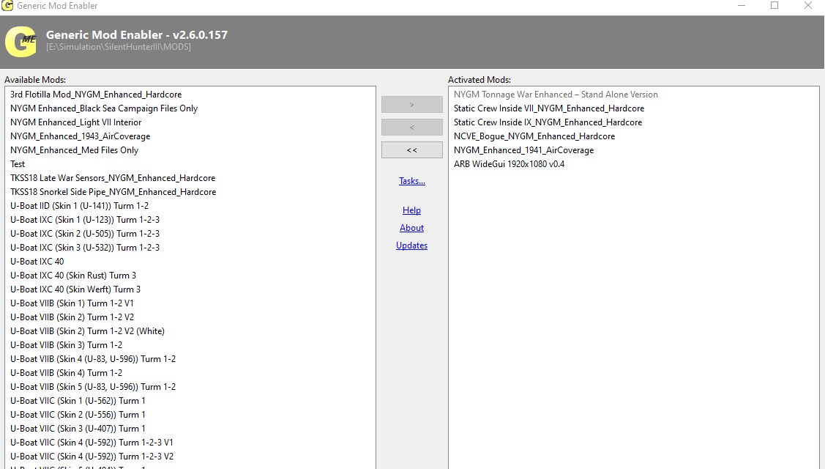The width and height of the screenshot is (825, 469).
Task: Select NYGM Enhanced_Black Sea Campaign Files Only
Action: click(x=104, y=108)
